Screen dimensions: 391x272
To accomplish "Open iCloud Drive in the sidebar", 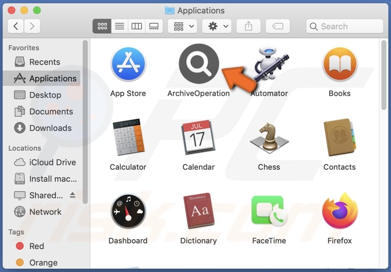I will pyautogui.click(x=42, y=162).
